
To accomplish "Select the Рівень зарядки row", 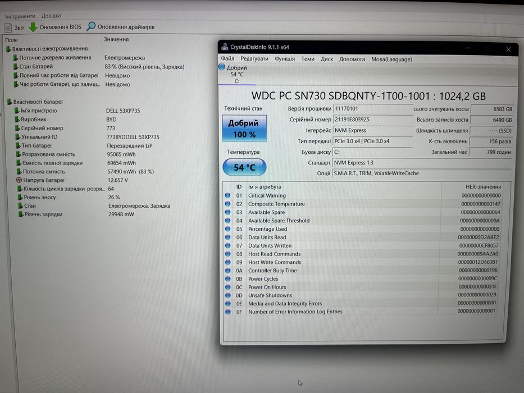I will tap(76, 214).
